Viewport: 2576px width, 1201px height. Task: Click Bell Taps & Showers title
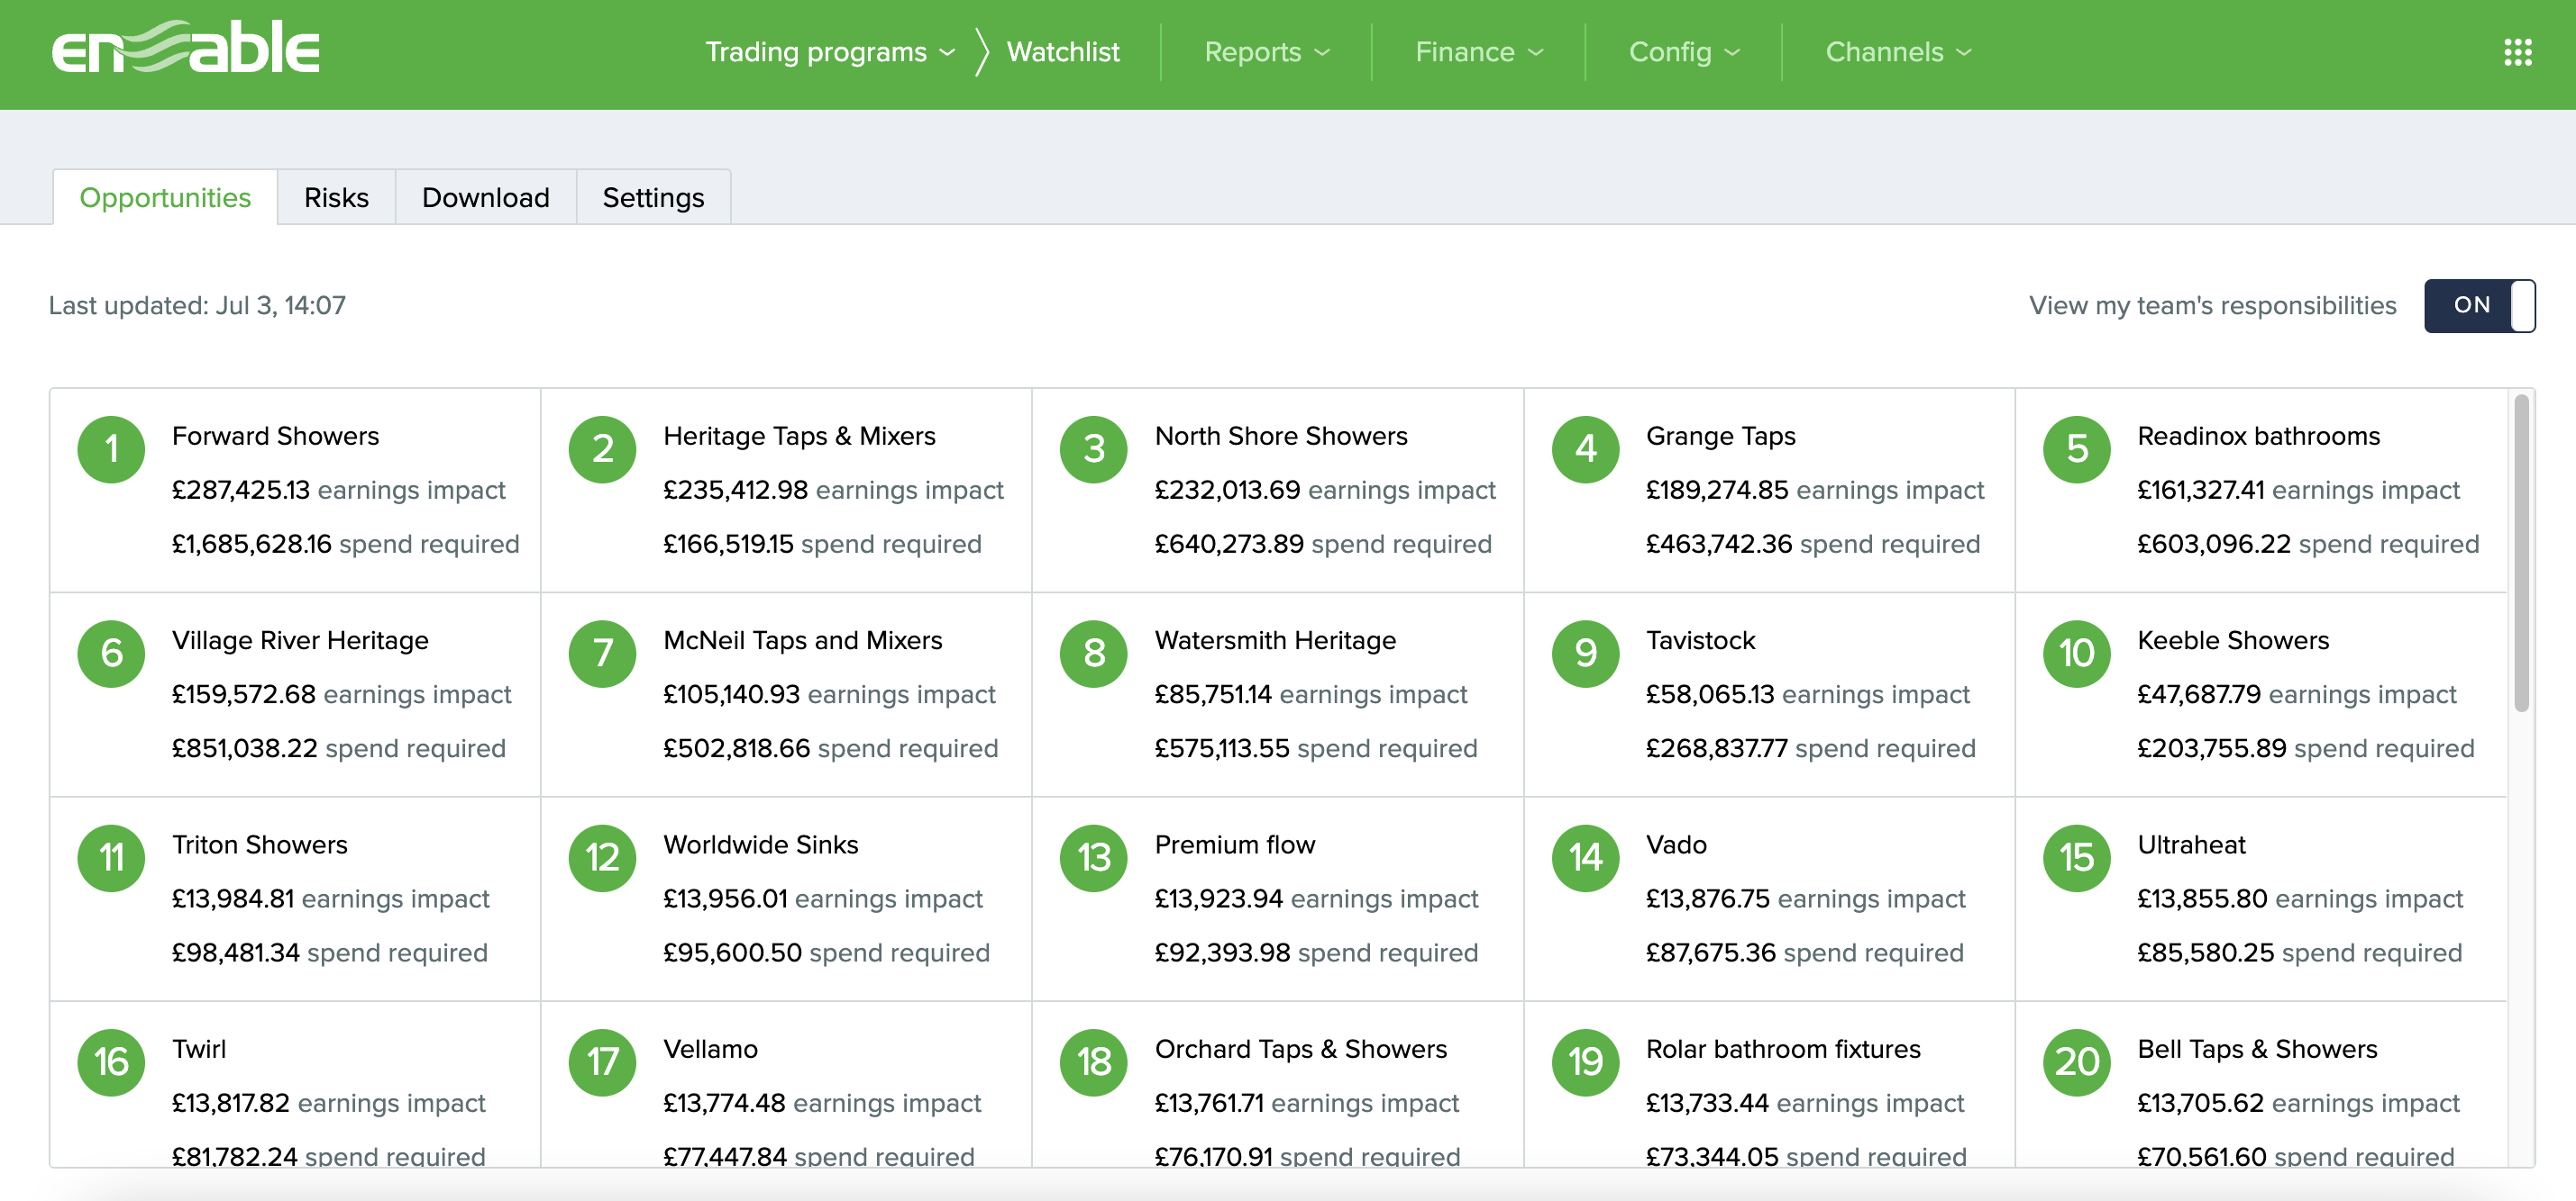(2257, 1049)
